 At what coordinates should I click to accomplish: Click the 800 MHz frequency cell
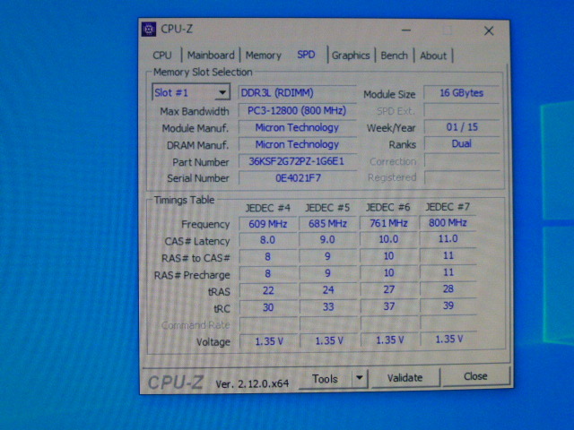448,222
